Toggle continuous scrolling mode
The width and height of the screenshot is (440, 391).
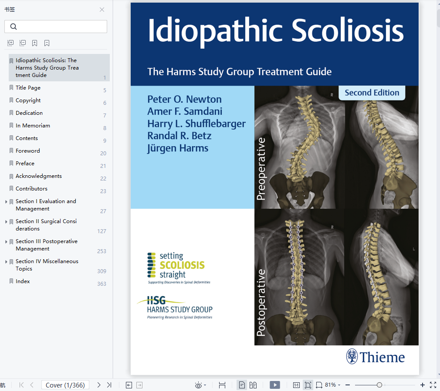[x=222, y=385]
